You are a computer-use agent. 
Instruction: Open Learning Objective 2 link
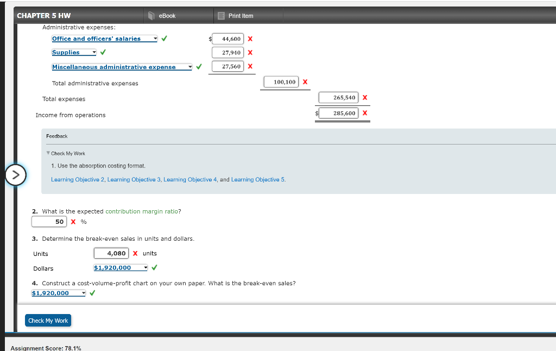pyautogui.click(x=78, y=180)
